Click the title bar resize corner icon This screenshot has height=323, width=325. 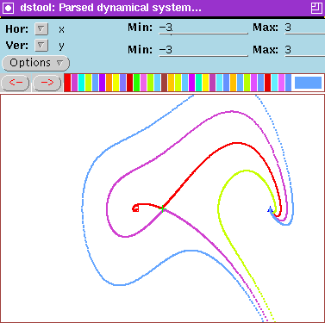[316, 8]
